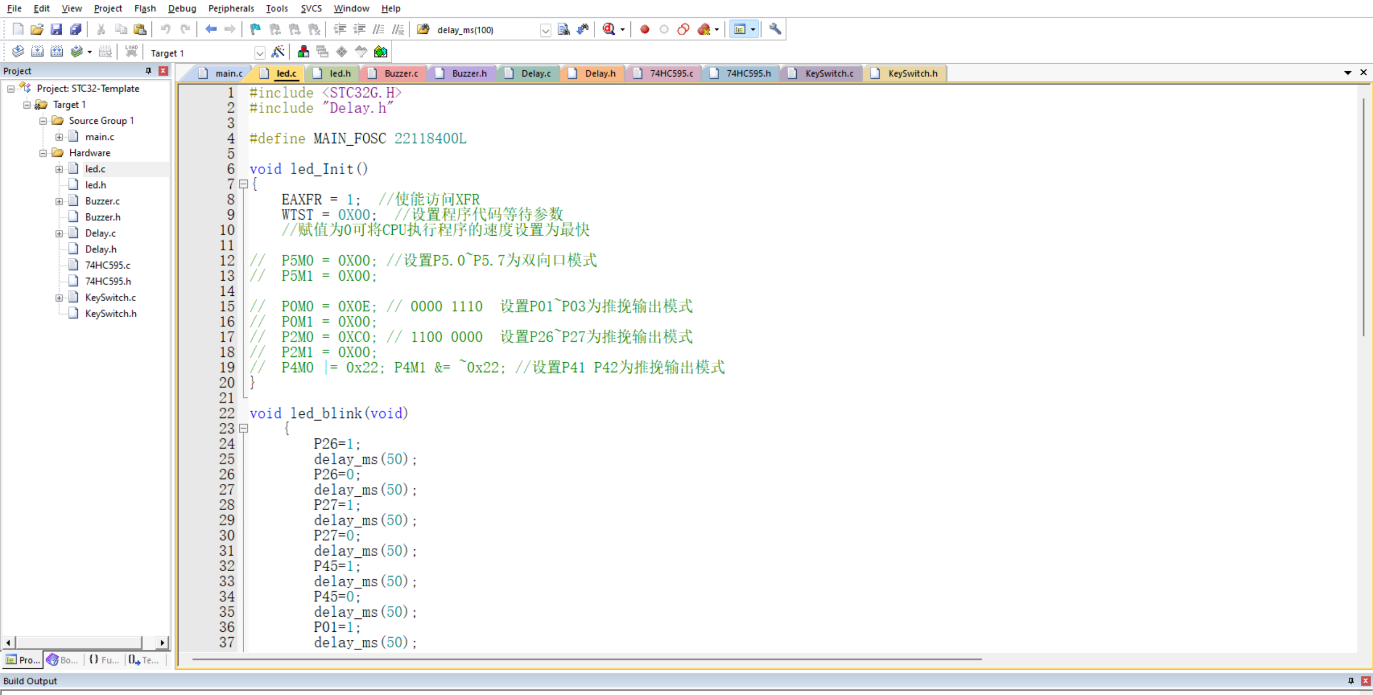Viewport: 1373px width, 695px height.
Task: Build the target using the build icon
Action: click(37, 52)
